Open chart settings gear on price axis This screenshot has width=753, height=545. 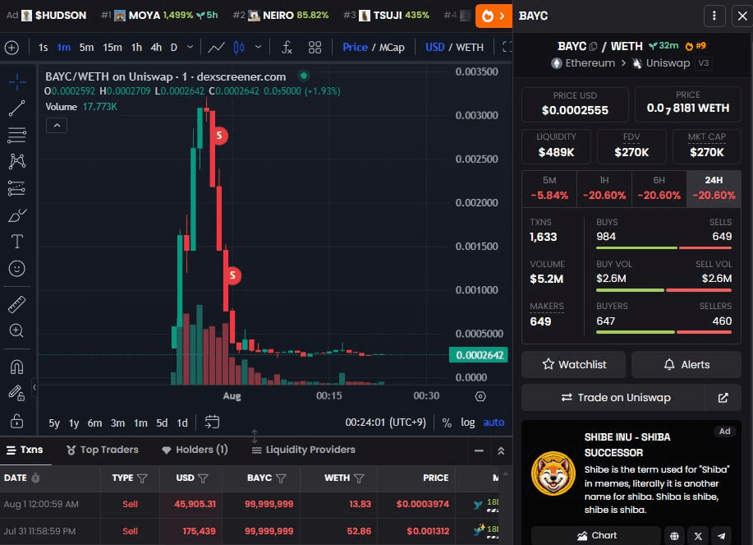pyautogui.click(x=480, y=396)
